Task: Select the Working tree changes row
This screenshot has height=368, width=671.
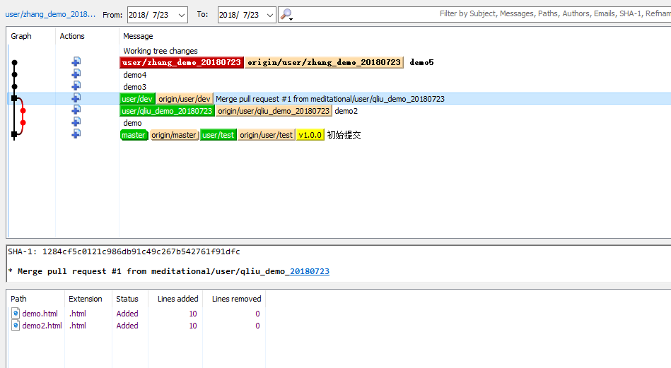Action: click(161, 51)
